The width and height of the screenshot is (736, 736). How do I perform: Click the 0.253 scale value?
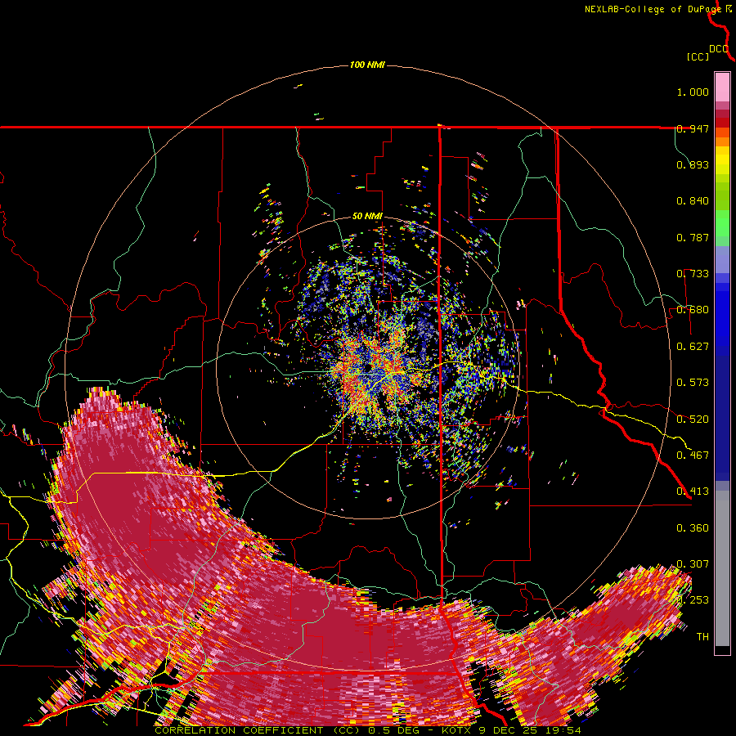[693, 600]
